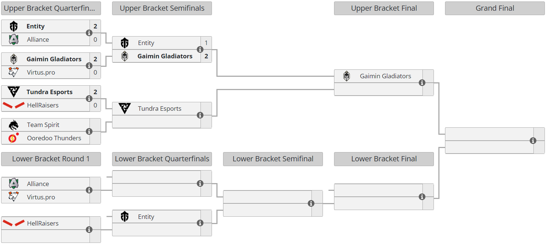The height and width of the screenshot is (244, 546).
Task: Open info icon of Upper Bracket Final match
Action: tap(422, 83)
